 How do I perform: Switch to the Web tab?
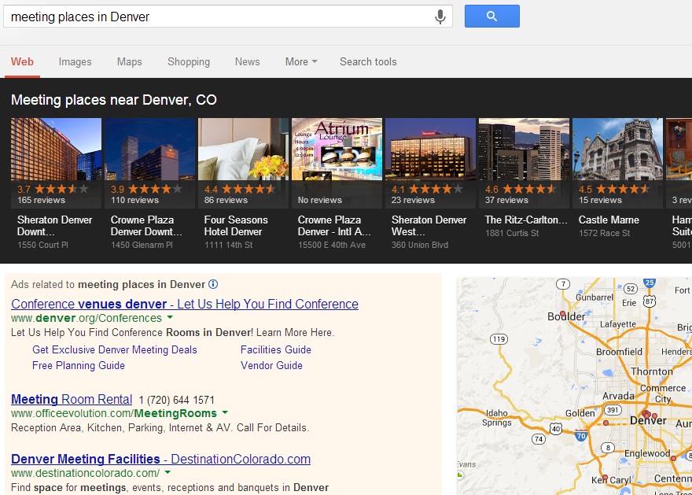click(x=22, y=62)
